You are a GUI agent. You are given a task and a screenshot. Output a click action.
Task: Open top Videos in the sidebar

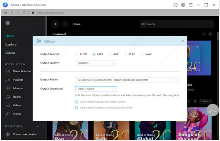click(10, 53)
